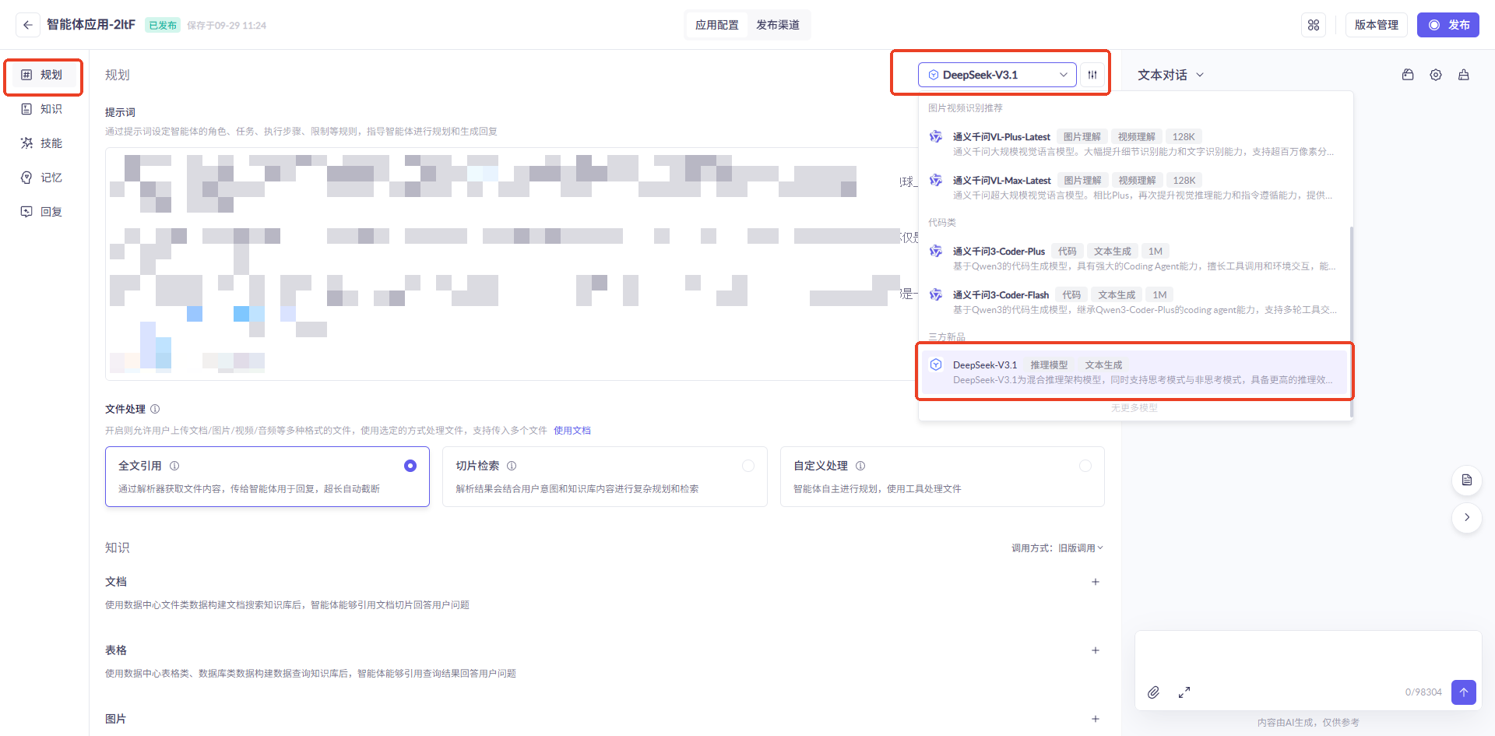The image size is (1495, 736).
Task: Click the back arrow beside the app title
Action: click(28, 25)
